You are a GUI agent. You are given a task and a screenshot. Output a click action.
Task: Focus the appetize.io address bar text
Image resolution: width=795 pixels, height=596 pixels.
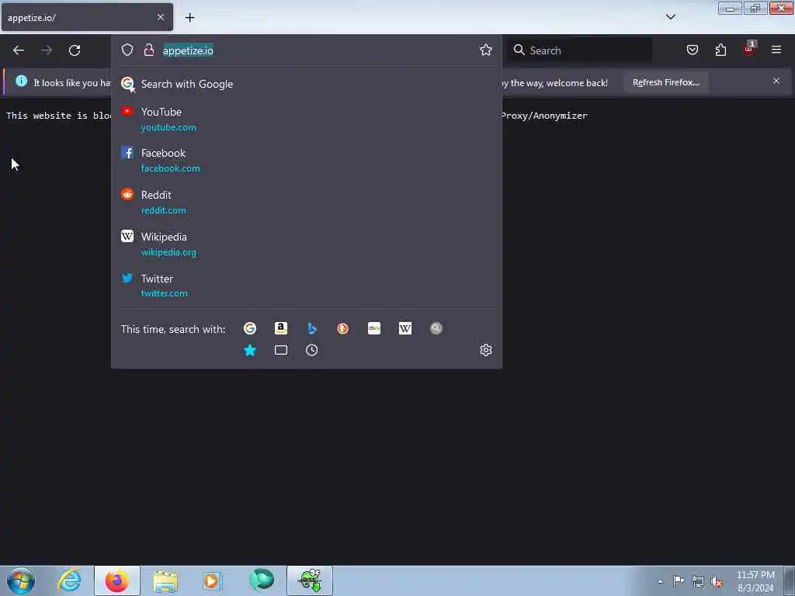188,50
